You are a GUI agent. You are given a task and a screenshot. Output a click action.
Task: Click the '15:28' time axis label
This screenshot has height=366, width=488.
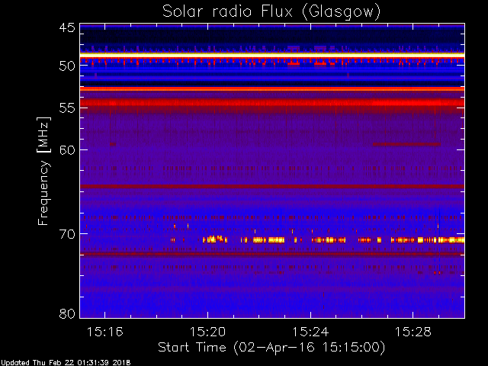pyautogui.click(x=413, y=332)
